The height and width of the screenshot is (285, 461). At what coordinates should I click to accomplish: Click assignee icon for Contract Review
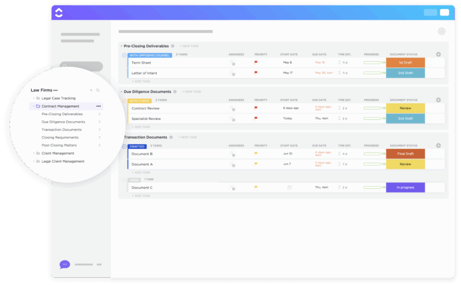[x=233, y=109]
